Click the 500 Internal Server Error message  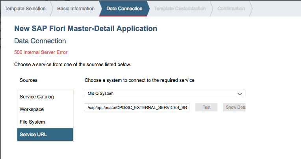(x=41, y=52)
